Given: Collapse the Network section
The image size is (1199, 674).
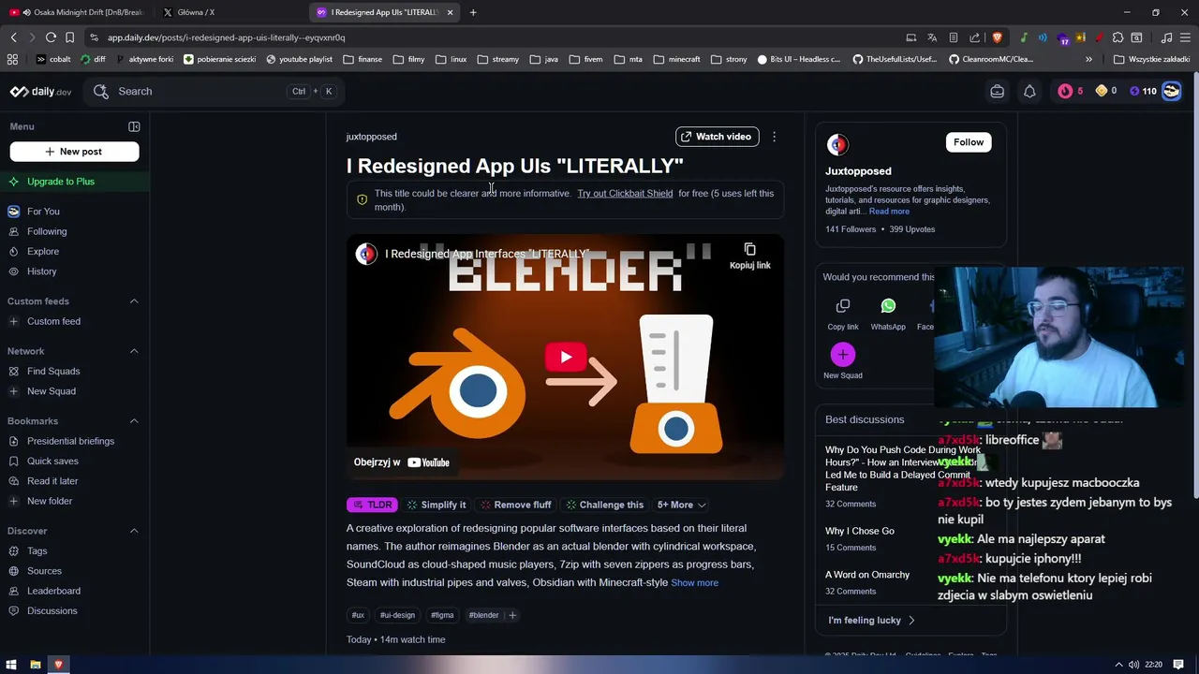Looking at the screenshot, I should [x=134, y=351].
